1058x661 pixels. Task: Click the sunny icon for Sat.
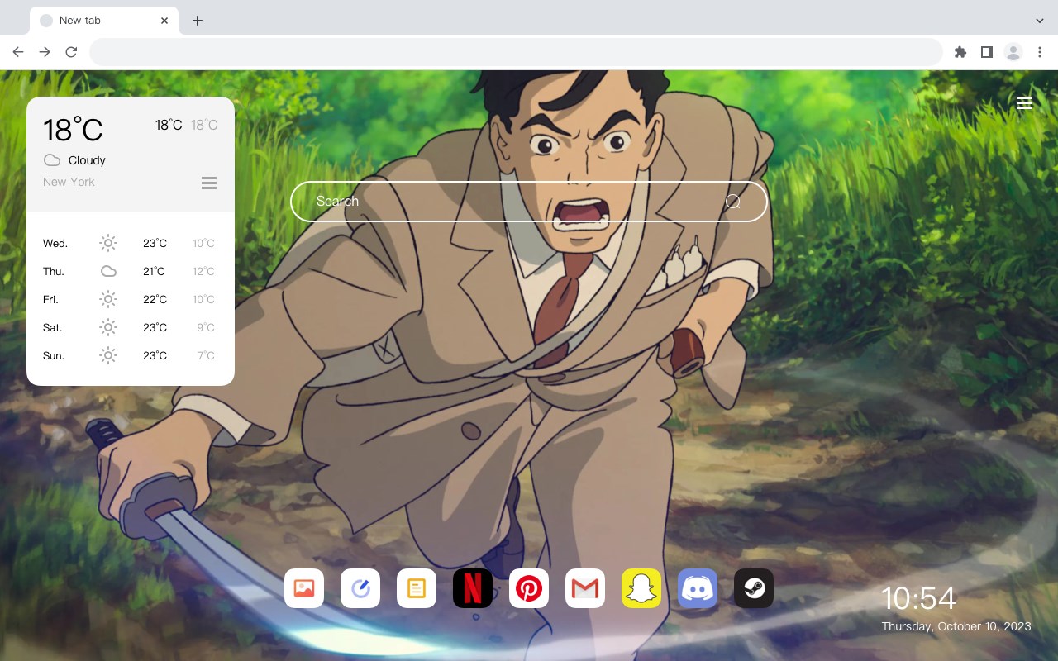click(x=108, y=327)
